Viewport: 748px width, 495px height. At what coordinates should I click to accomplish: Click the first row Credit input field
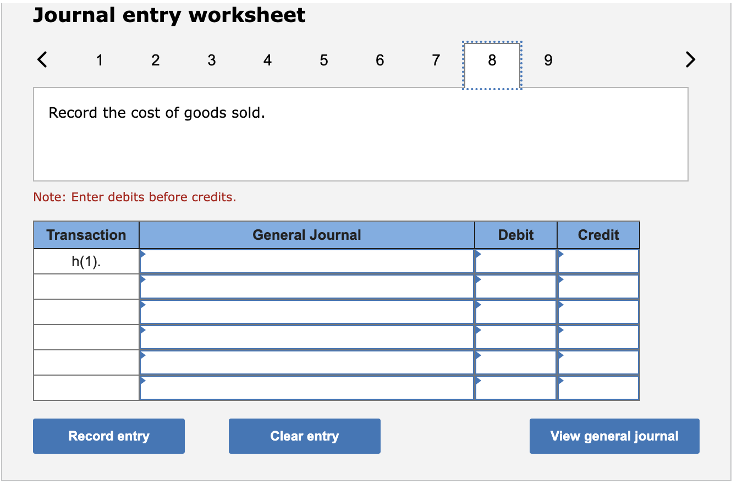(598, 261)
